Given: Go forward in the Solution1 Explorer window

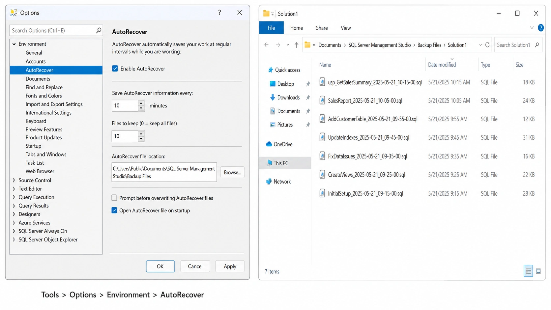Looking at the screenshot, I should [278, 45].
